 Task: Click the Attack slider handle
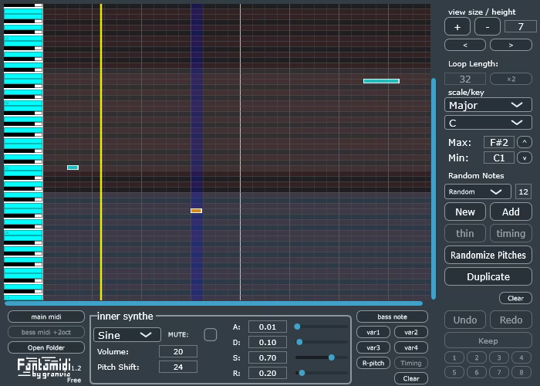coord(297,327)
